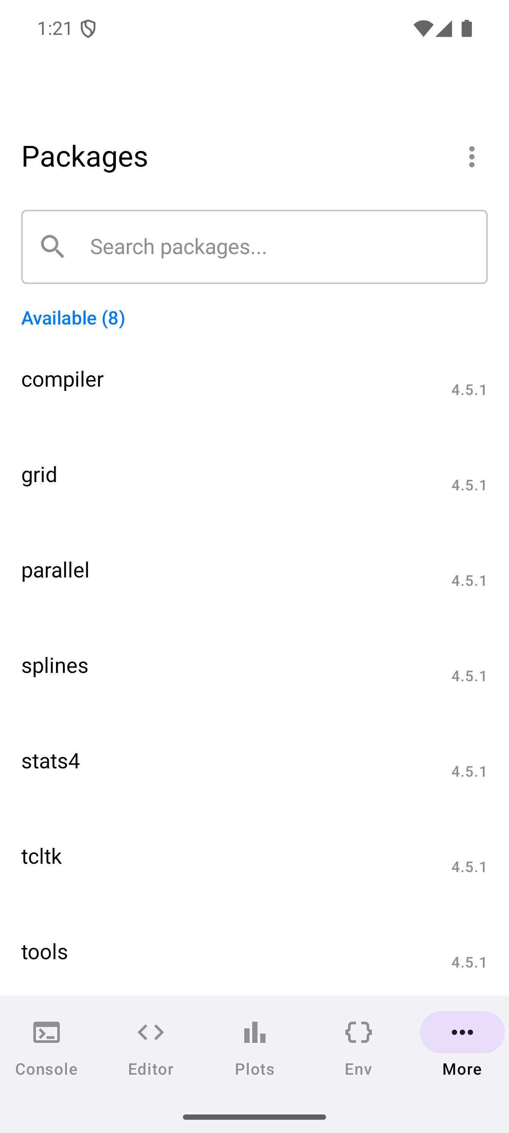Tap the splines package row
The image size is (509, 1133).
pos(55,665)
